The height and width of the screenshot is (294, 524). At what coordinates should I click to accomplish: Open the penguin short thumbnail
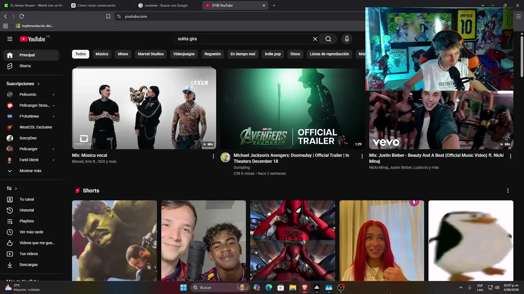[471, 241]
